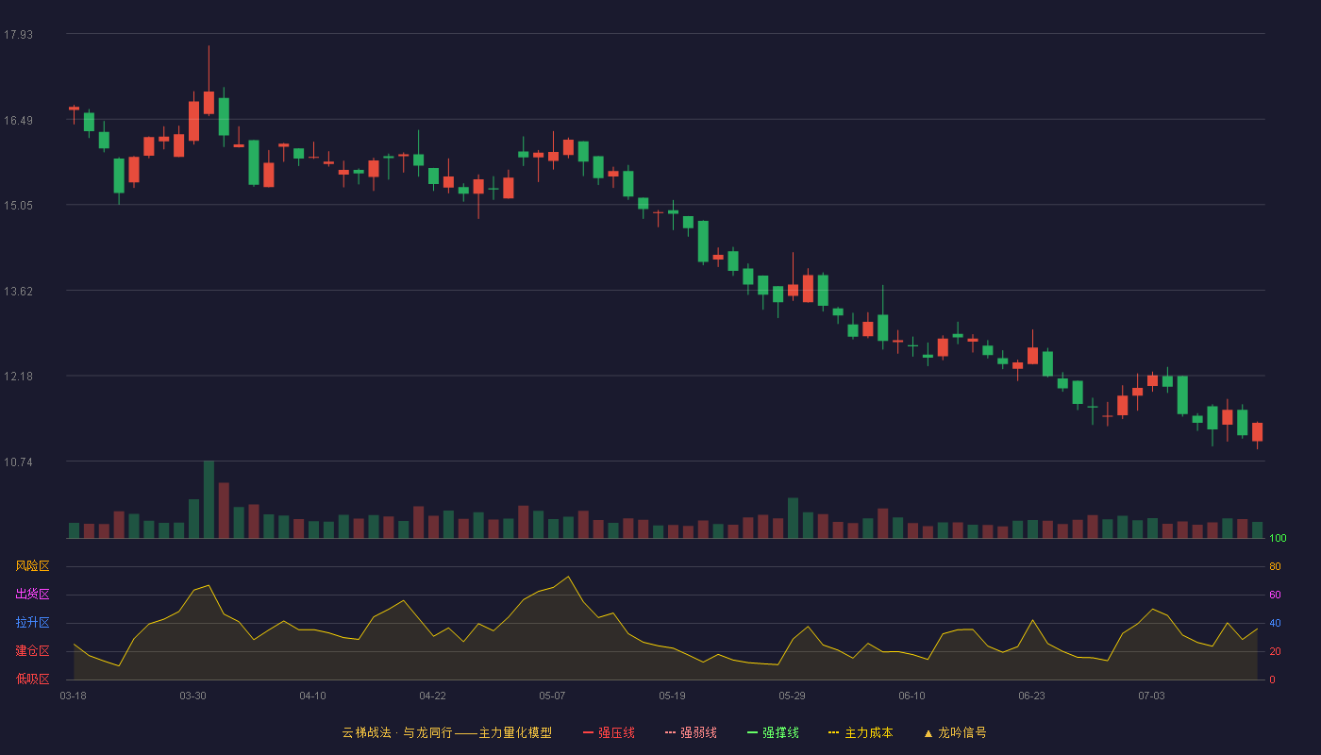Click the 风险区 zone label
Image resolution: width=1321 pixels, height=755 pixels.
point(32,566)
